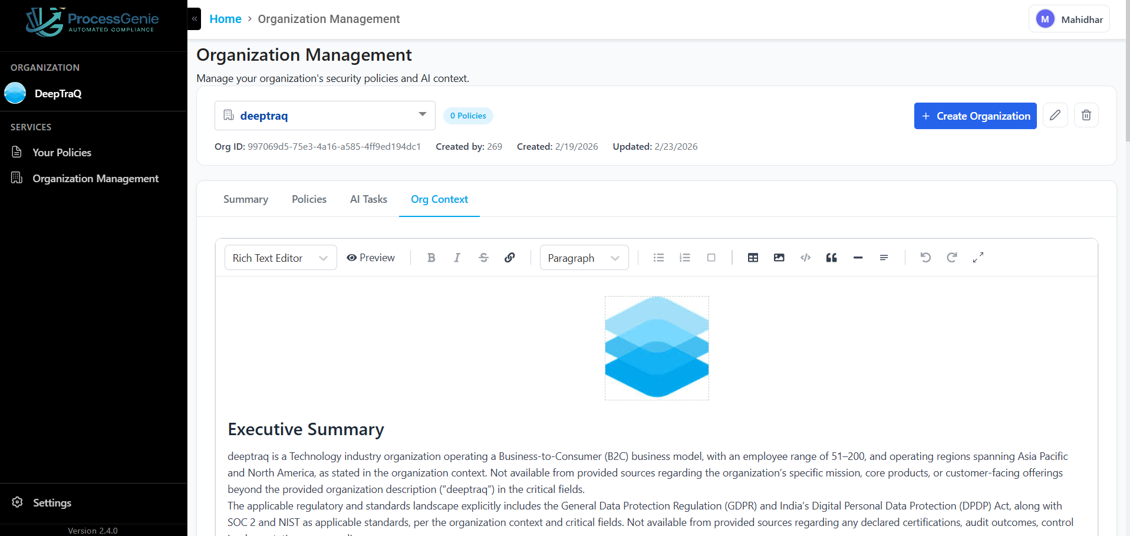Insert a bullet list

(658, 258)
